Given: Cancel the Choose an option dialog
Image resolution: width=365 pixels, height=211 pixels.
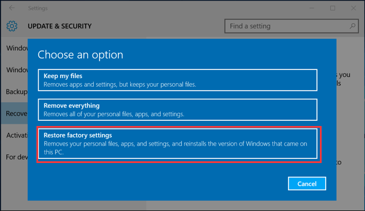Looking at the screenshot, I should click(x=307, y=184).
